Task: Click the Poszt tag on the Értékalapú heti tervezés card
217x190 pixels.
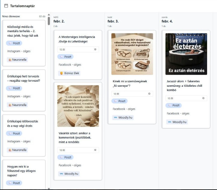Action: pos(14,88)
